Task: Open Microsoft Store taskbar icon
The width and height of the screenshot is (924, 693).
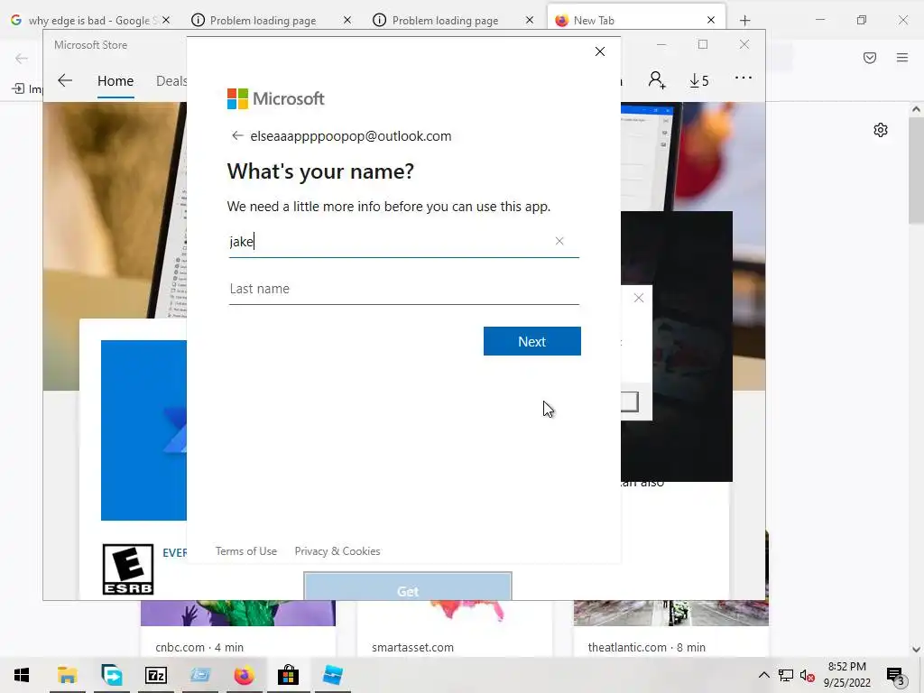Action: pos(288,675)
